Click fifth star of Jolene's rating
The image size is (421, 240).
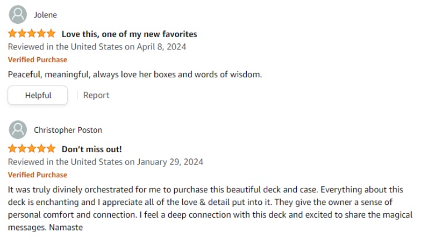[51, 34]
